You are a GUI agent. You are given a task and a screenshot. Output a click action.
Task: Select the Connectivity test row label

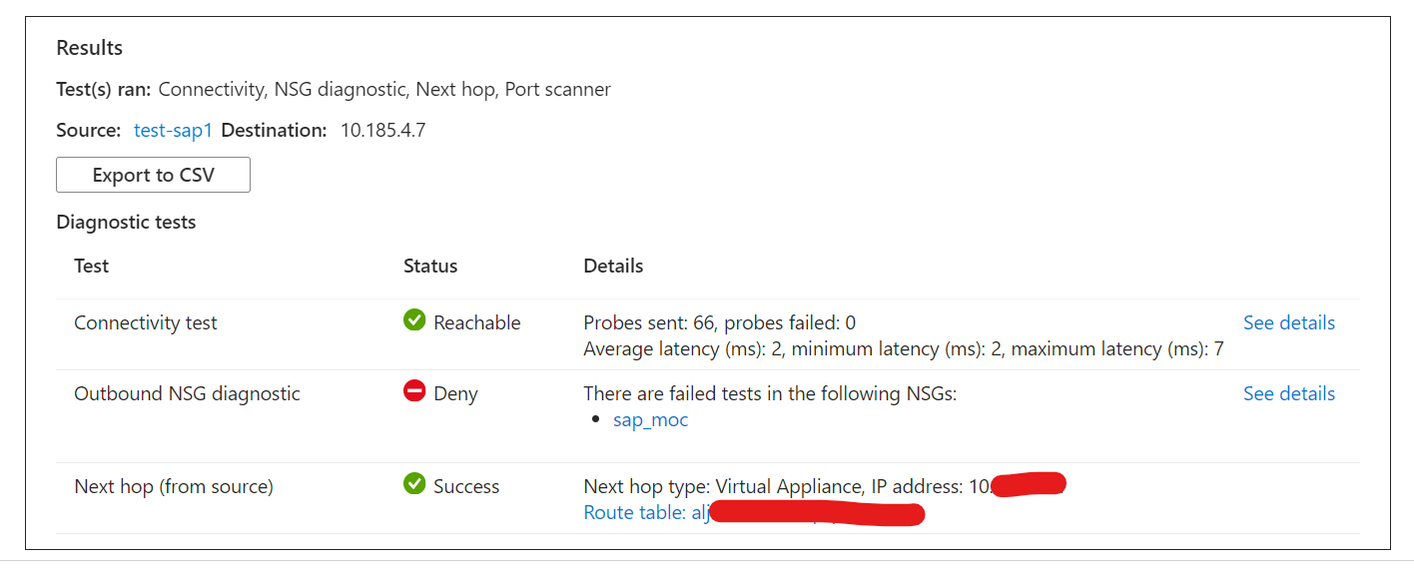[146, 322]
